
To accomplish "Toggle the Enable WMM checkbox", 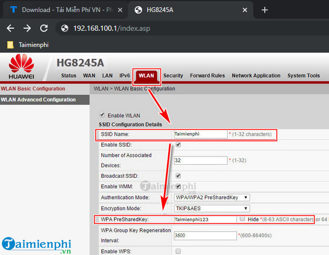I will point(178,186).
